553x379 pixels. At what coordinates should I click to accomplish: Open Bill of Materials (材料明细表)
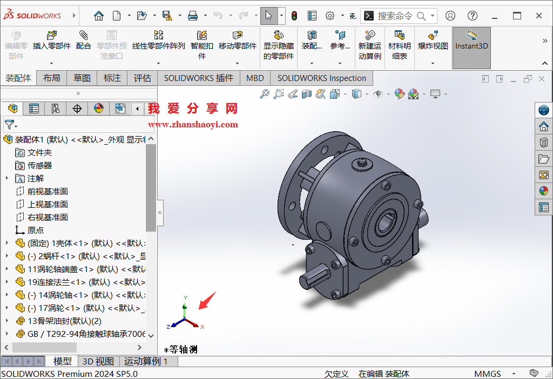click(400, 45)
